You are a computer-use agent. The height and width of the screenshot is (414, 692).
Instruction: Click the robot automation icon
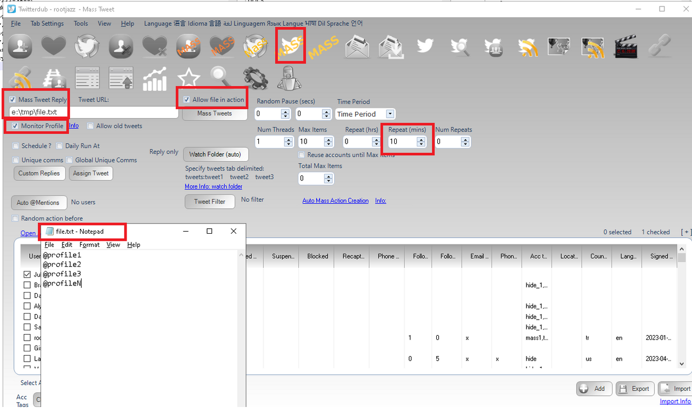coord(288,79)
